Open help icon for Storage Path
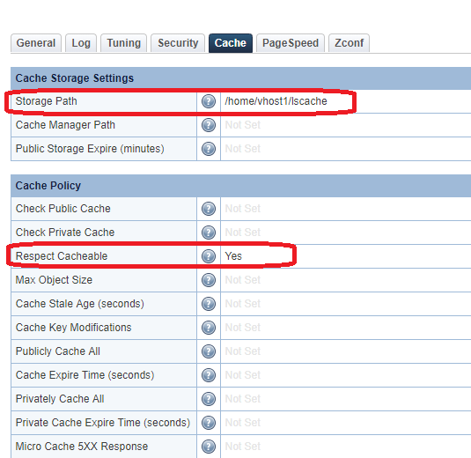This screenshot has width=471, height=458. (x=209, y=101)
